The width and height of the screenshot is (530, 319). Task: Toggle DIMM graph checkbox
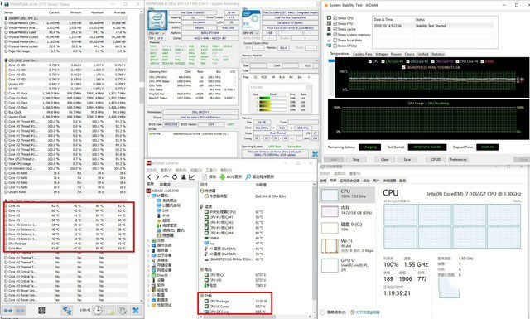coord(482,61)
